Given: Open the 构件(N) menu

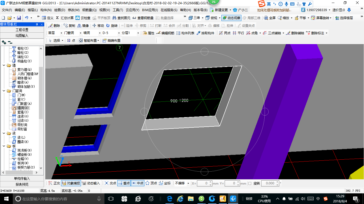Looking at the screenshot, I should (x=46, y=10).
